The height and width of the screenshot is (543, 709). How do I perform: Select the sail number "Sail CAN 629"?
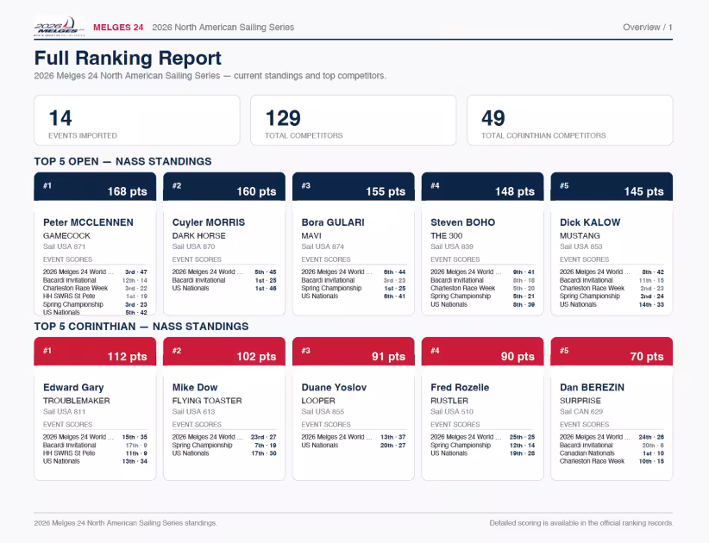tap(581, 411)
